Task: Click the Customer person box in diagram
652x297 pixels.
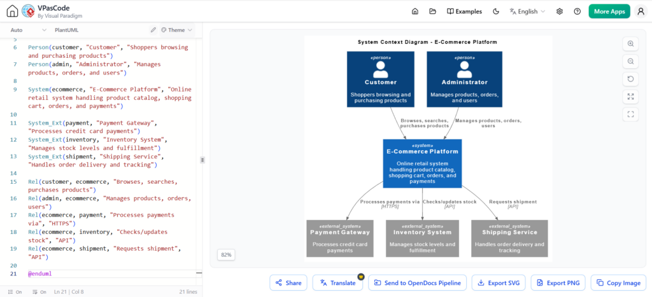Action: (x=381, y=79)
